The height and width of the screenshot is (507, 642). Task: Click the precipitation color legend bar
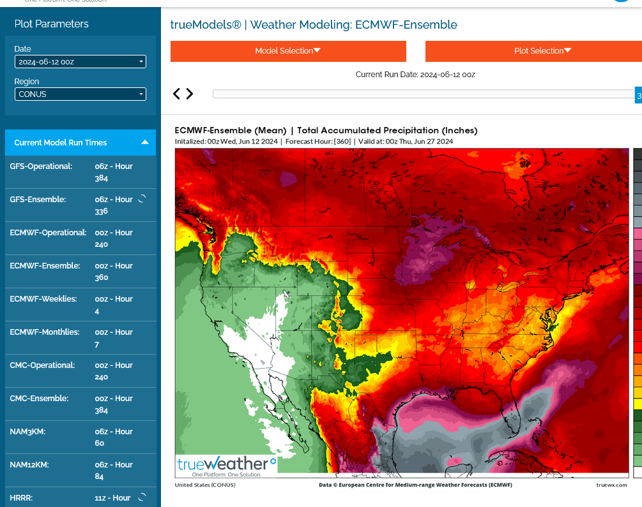tap(638, 312)
